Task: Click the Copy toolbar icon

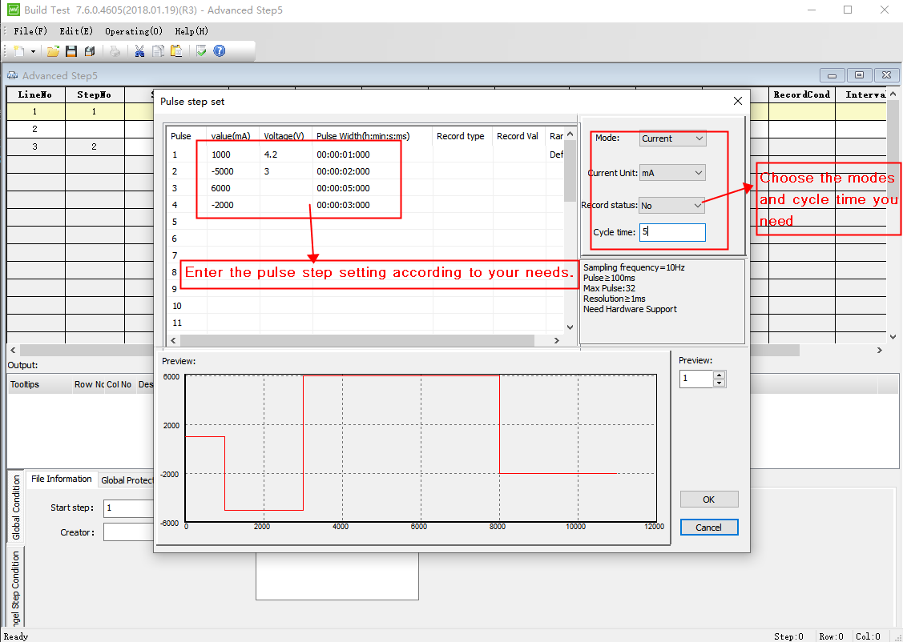Action: (x=158, y=51)
